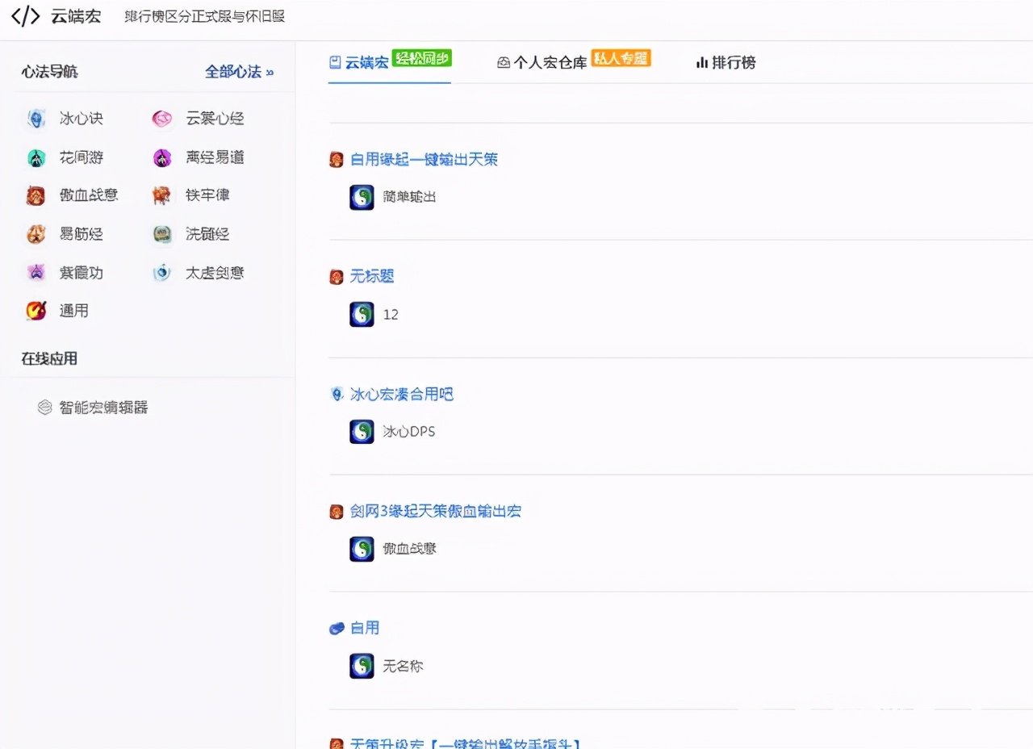Click the 云端宏 site logo

tap(56, 16)
